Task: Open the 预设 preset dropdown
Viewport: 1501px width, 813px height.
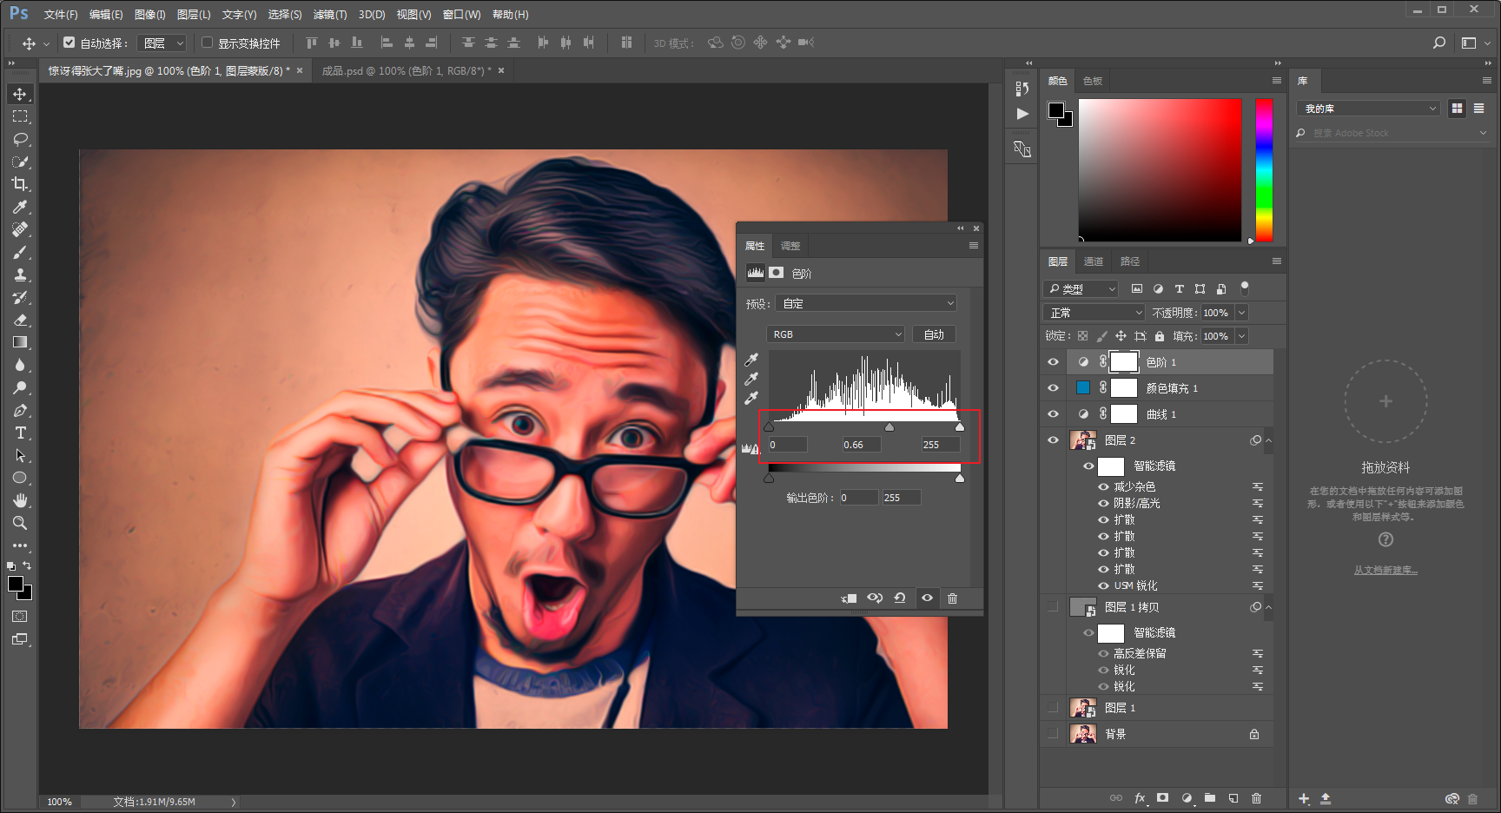Action: tap(867, 303)
